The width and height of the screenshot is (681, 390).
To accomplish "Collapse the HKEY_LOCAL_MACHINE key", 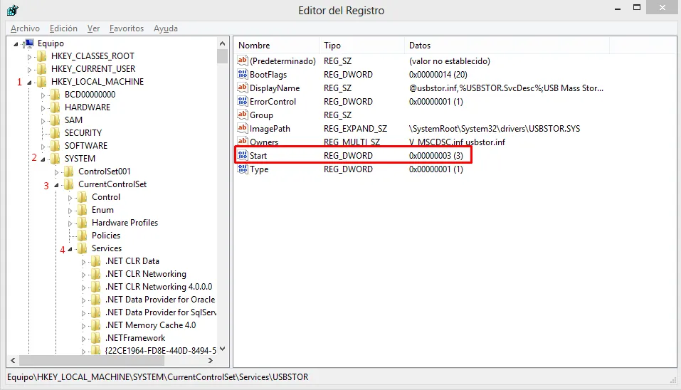I will tap(29, 83).
